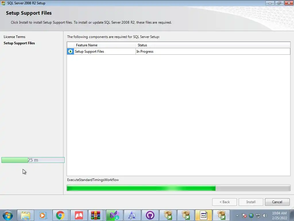Select the Setup Support Files step in sidebar
Viewport: 294px width, 221px height.
point(19,43)
